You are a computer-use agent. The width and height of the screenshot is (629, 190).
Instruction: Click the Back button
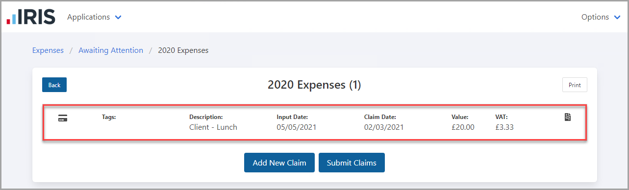(54, 85)
